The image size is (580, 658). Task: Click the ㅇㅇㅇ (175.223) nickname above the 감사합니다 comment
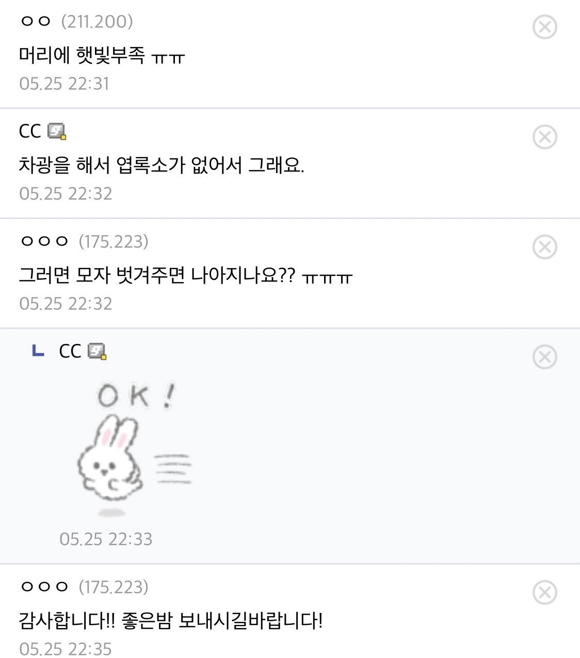(x=84, y=587)
